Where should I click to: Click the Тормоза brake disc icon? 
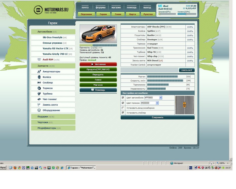[x=39, y=88]
